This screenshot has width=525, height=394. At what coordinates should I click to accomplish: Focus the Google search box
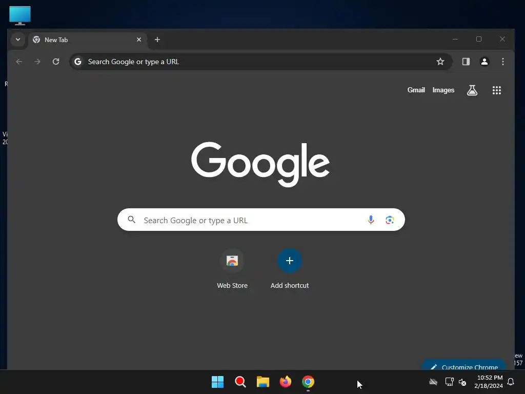click(261, 220)
